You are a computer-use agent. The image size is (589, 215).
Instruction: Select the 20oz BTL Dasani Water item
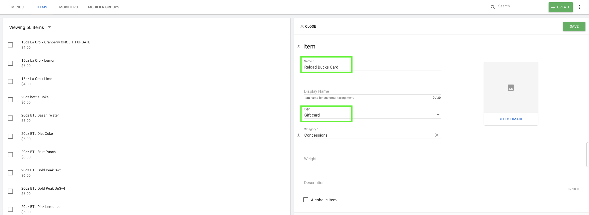[40, 118]
